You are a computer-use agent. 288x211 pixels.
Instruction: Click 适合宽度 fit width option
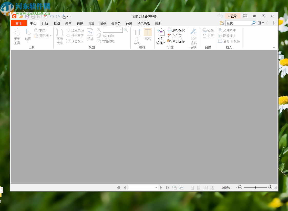[75, 36]
